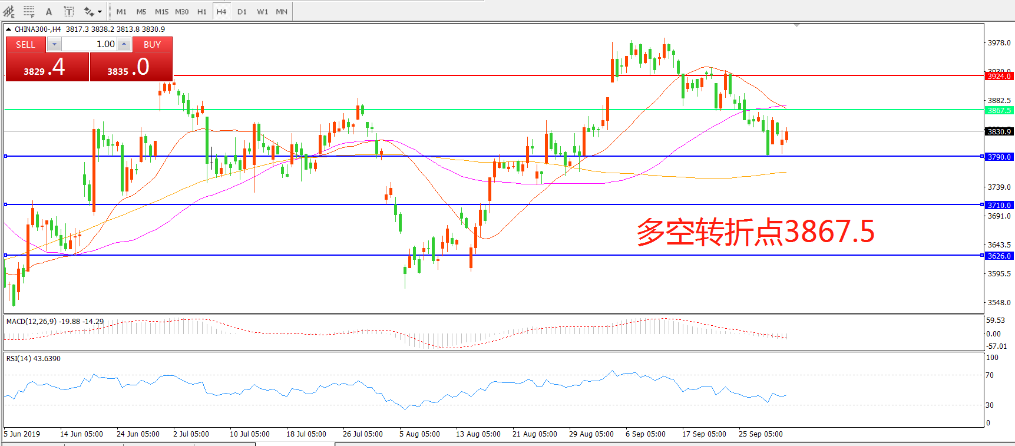Decrease the lot volume with down arrow

pyautogui.click(x=54, y=44)
